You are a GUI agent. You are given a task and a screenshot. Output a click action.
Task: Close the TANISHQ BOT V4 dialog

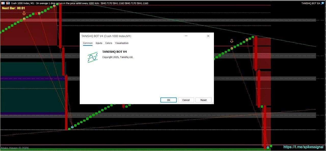208,36
